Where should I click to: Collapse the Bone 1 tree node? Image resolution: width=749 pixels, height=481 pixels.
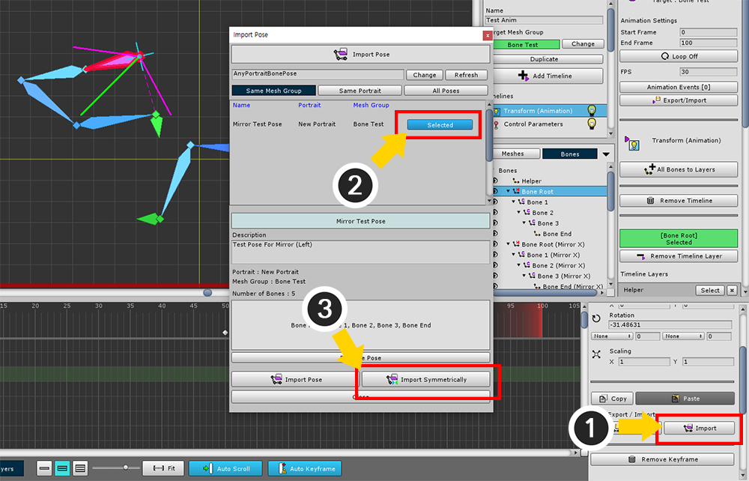[x=514, y=202]
